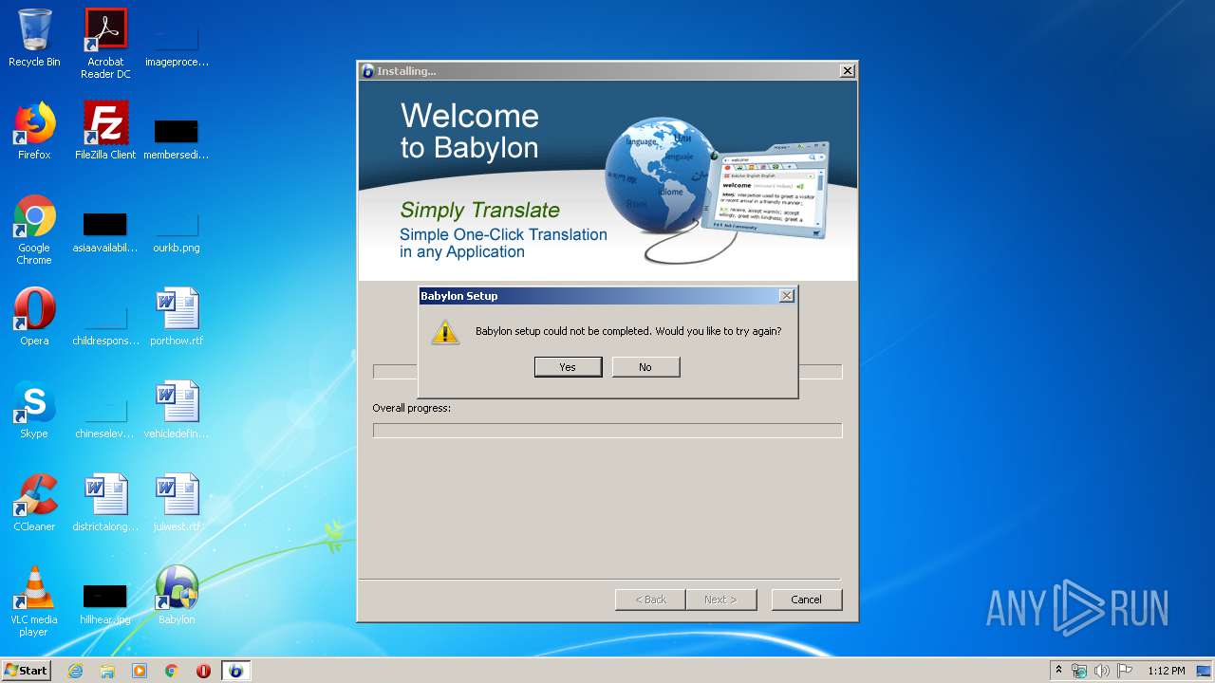1215x683 pixels.
Task: Switch to Babylon installer taskbar button
Action: pyautogui.click(x=235, y=671)
